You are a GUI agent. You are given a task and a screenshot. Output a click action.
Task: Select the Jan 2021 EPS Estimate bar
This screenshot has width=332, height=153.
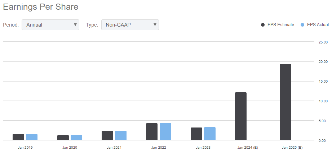click(107, 135)
